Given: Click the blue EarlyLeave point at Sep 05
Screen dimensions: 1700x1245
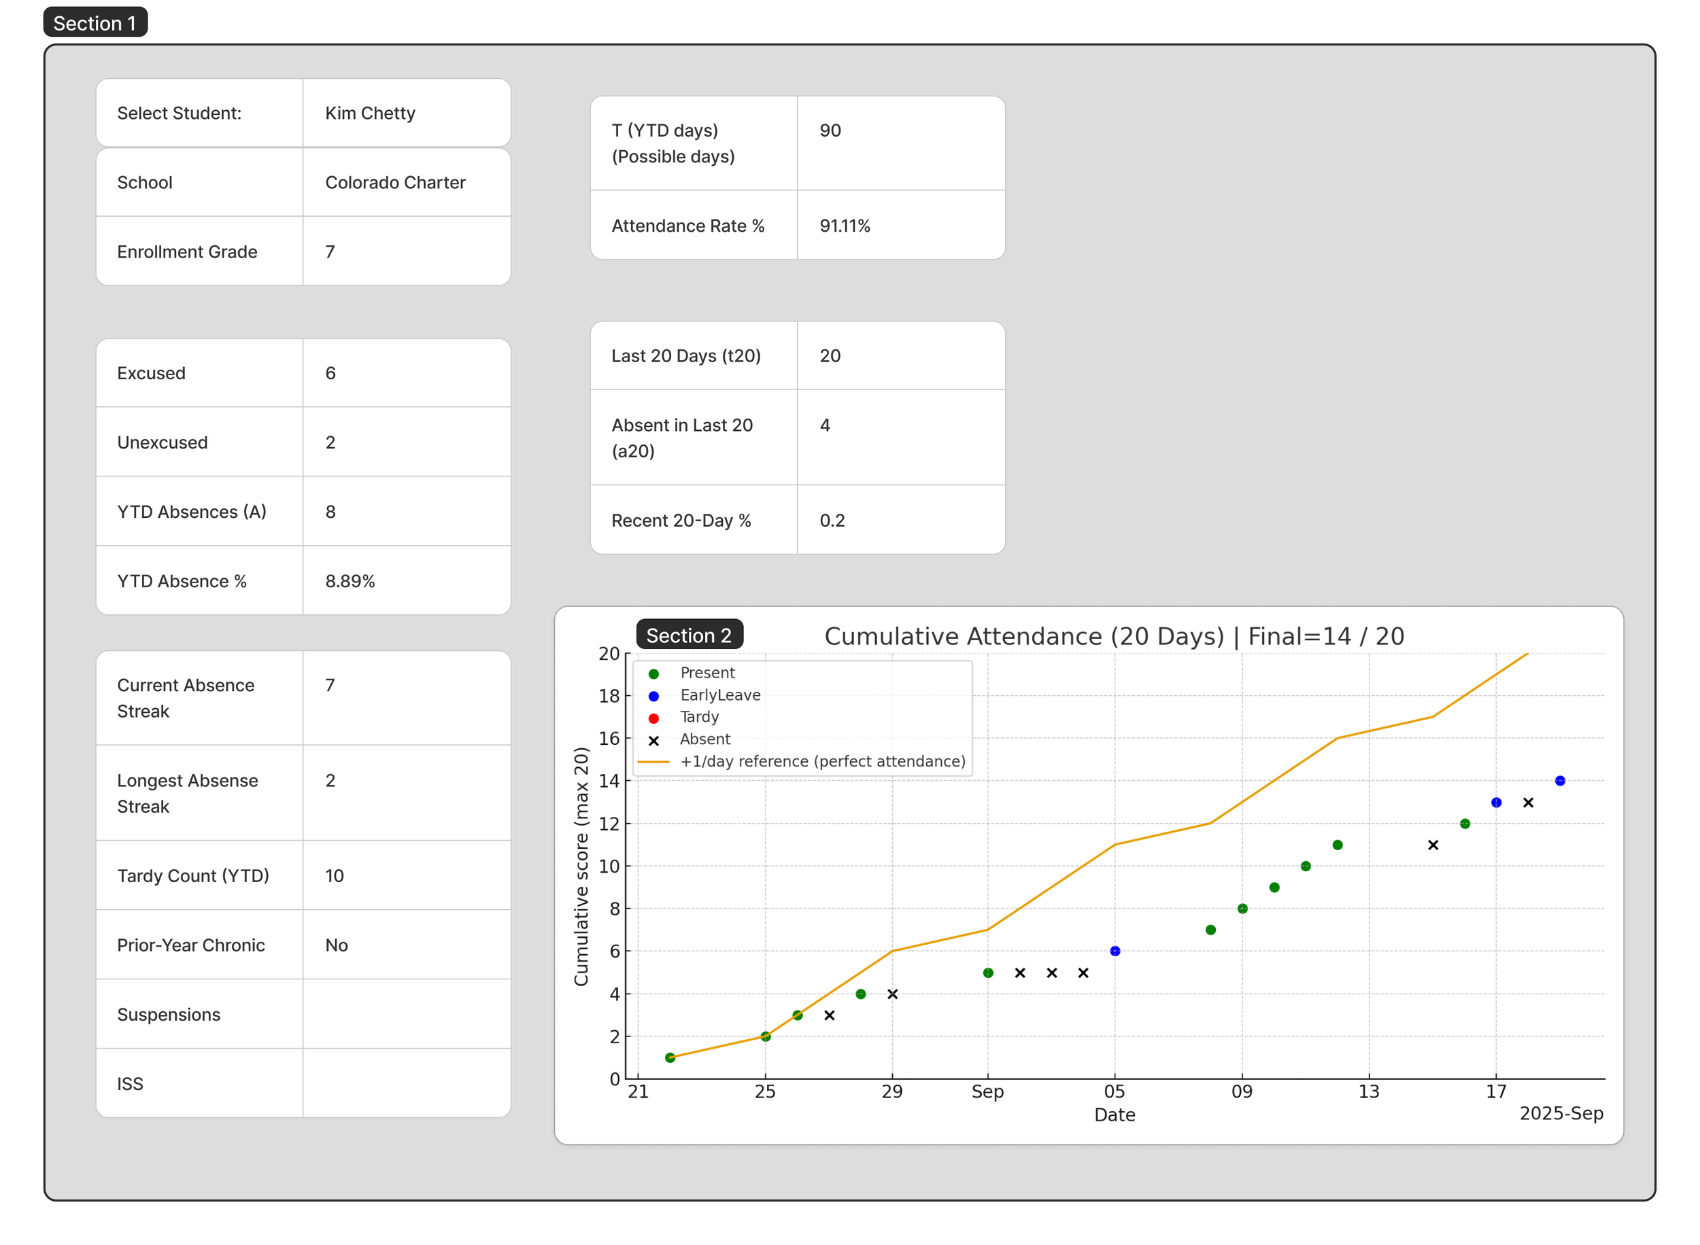Looking at the screenshot, I should click(x=1115, y=952).
